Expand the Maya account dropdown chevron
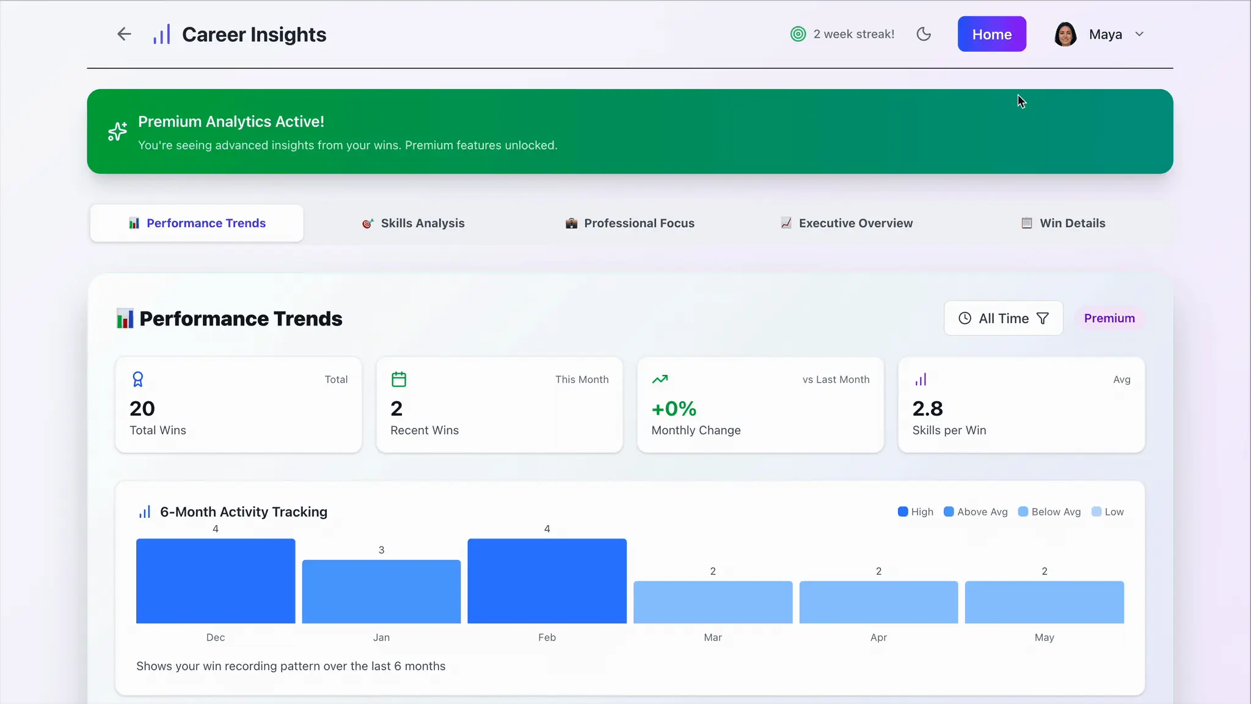 click(1139, 34)
